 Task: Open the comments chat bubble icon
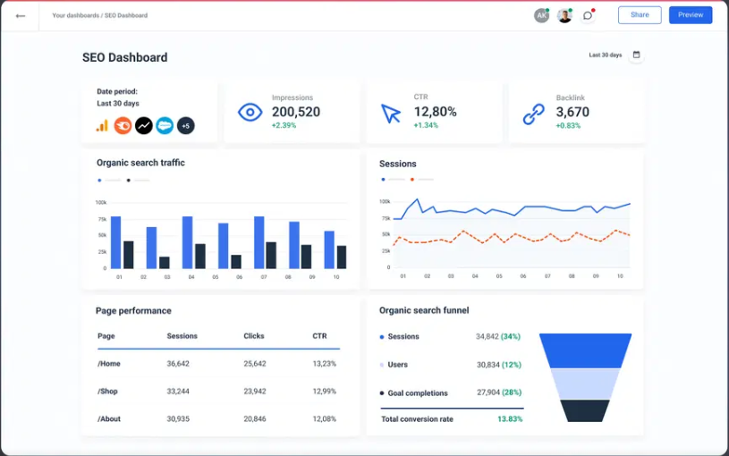click(x=588, y=15)
